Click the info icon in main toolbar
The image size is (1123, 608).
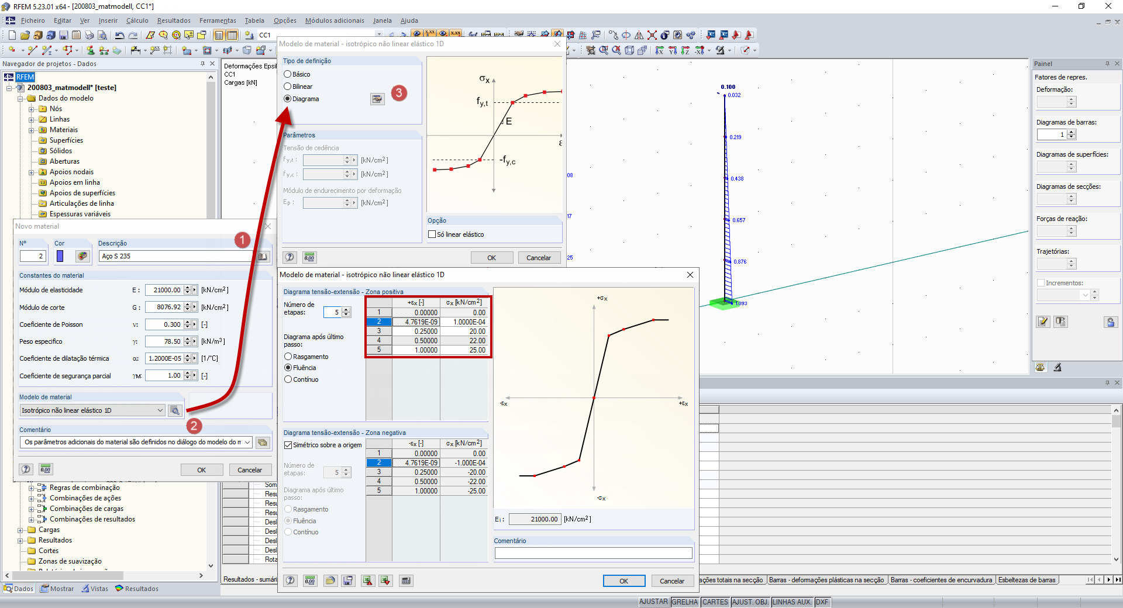pos(665,35)
